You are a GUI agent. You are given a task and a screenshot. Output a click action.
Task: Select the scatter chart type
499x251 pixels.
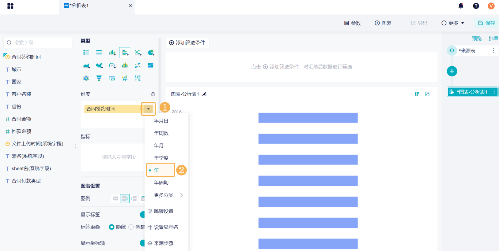click(x=138, y=65)
